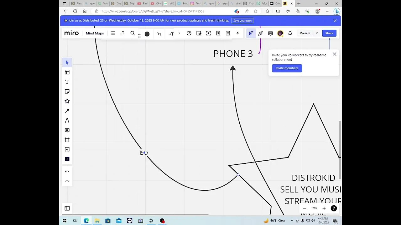Select the connection line arrow tool

point(67,111)
